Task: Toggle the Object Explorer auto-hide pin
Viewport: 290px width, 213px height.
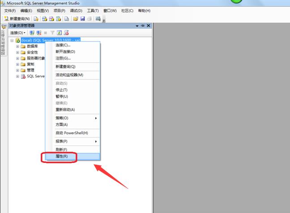Action: pyautogui.click(x=143, y=26)
